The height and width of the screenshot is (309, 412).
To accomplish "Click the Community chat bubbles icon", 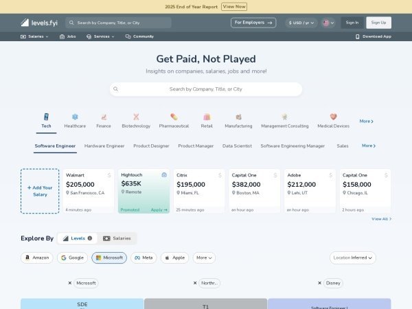I will [x=128, y=36].
